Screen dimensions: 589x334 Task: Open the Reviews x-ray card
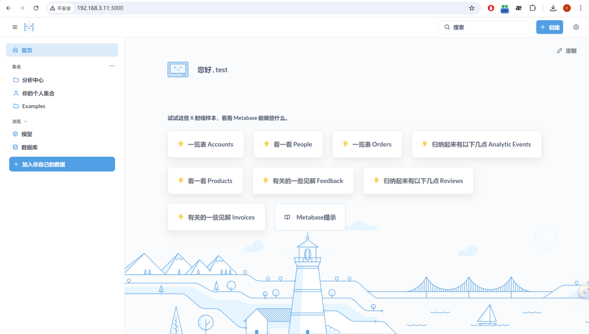[x=418, y=181]
